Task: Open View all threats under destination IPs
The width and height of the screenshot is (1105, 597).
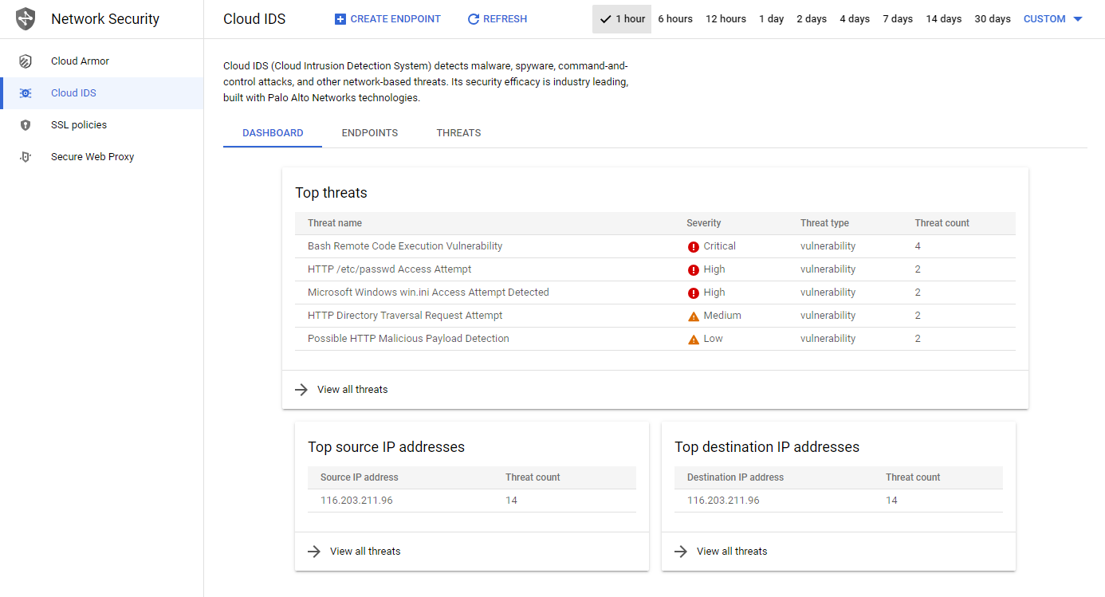Action: click(x=732, y=552)
